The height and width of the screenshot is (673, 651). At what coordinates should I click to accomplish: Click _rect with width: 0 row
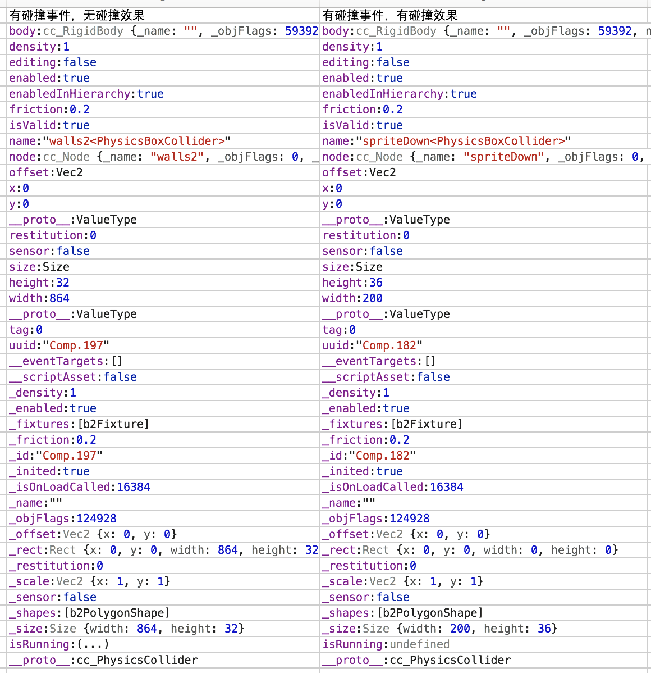(483, 550)
